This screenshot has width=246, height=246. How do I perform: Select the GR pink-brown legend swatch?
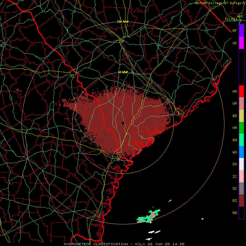(x=241, y=104)
